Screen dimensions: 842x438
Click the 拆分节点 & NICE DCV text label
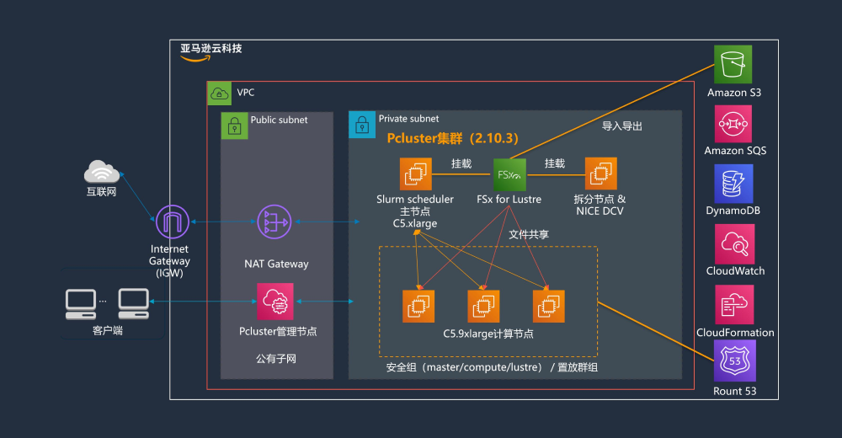[600, 206]
